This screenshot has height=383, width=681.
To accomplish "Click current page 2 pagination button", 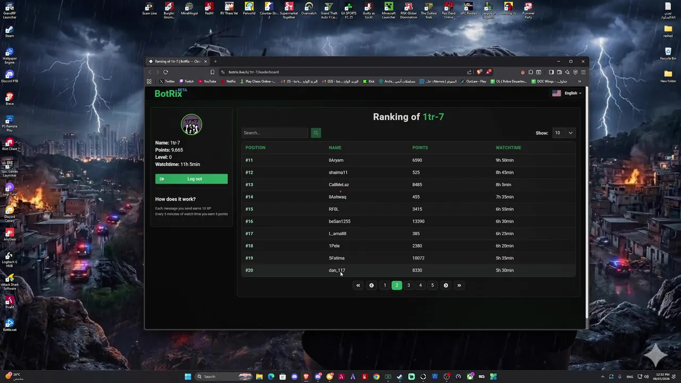I will (x=397, y=286).
